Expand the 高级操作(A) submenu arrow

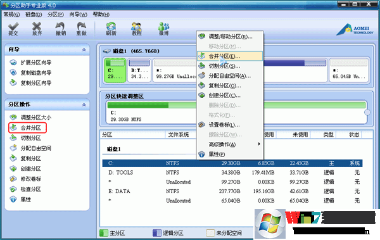click(x=259, y=144)
